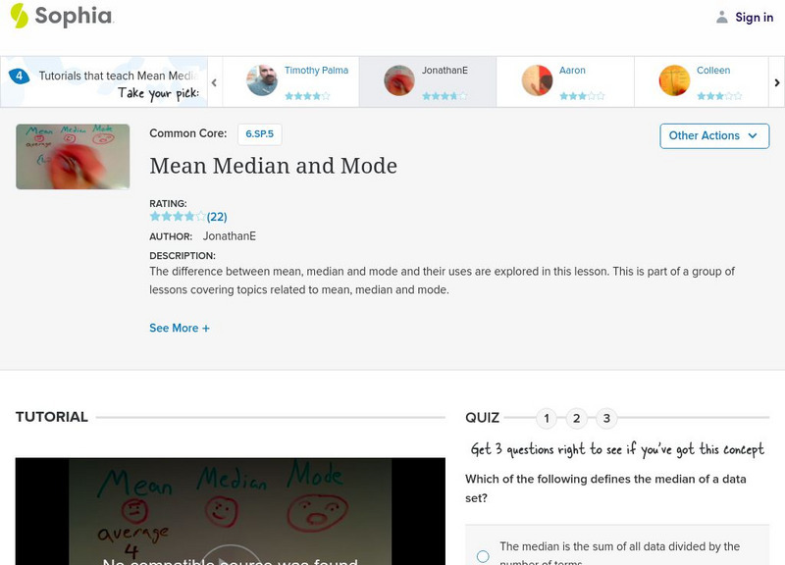Click the Sophia logo icon
Screen dimensions: 785x565
tap(18, 16)
